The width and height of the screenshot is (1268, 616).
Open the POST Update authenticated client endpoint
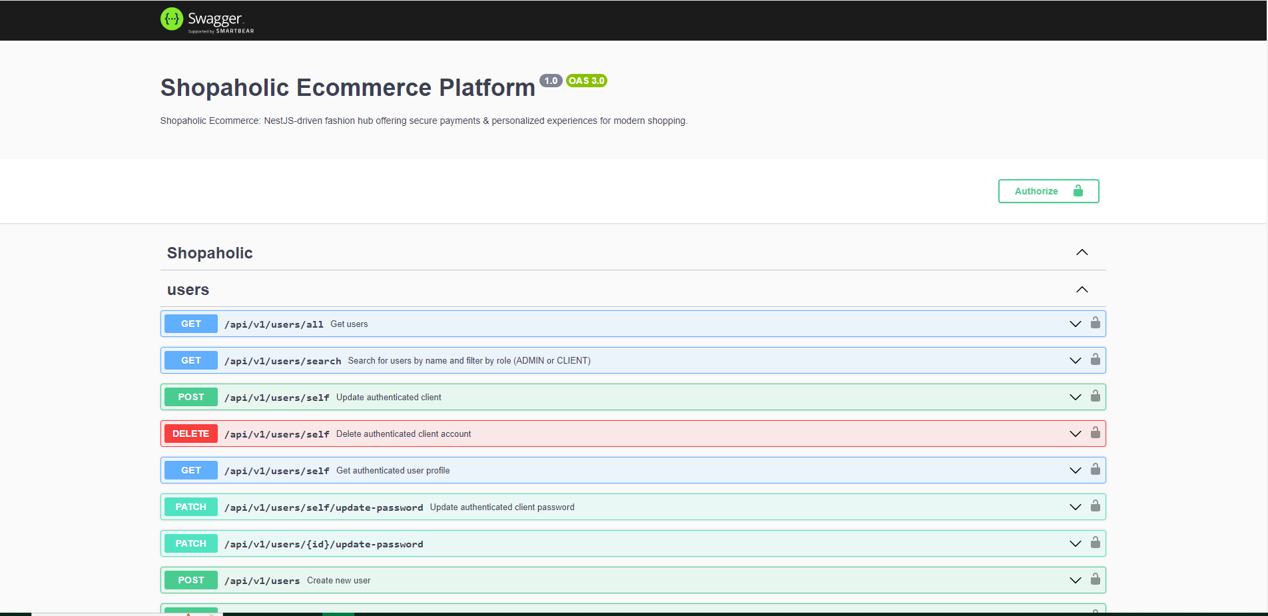click(x=633, y=397)
